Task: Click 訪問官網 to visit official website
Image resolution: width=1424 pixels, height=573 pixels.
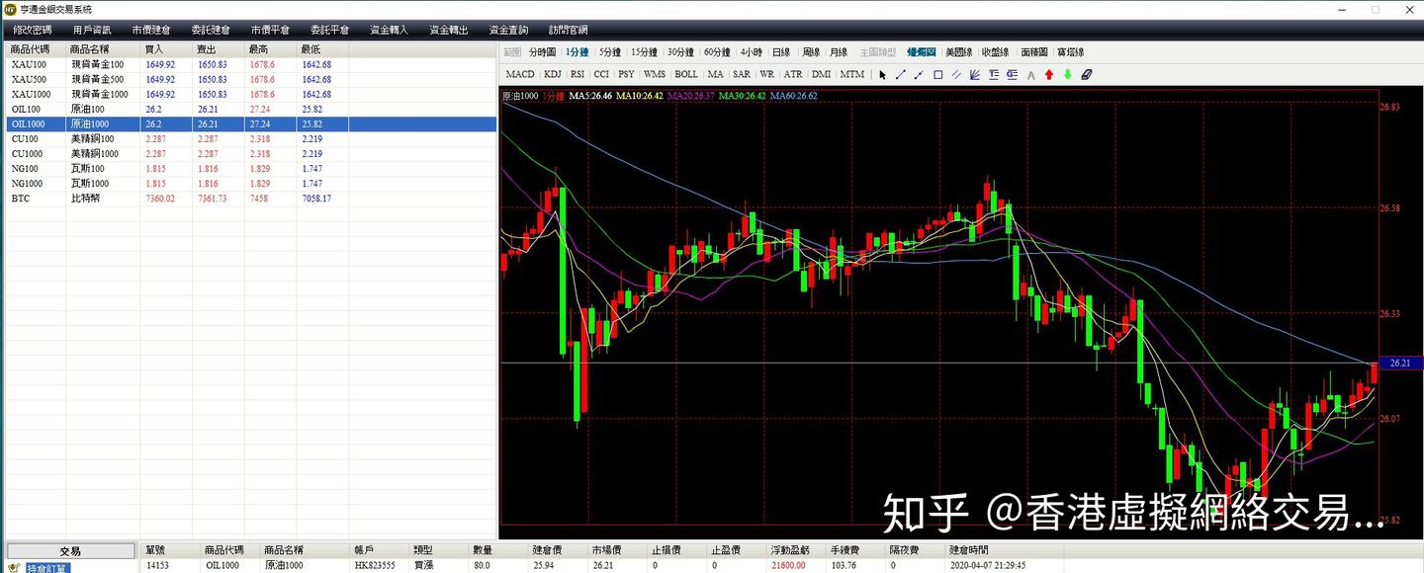Action: 567,29
